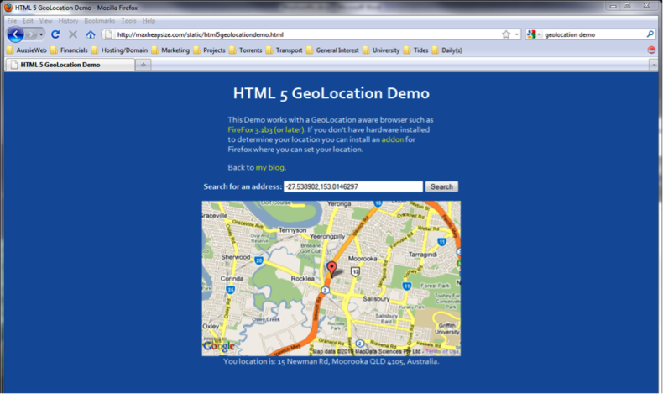
Task: Open the list all tabs dropdown
Action: (654, 65)
